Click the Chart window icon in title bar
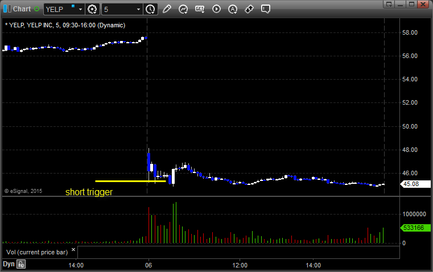This screenshot has width=433, height=272. coord(7,9)
